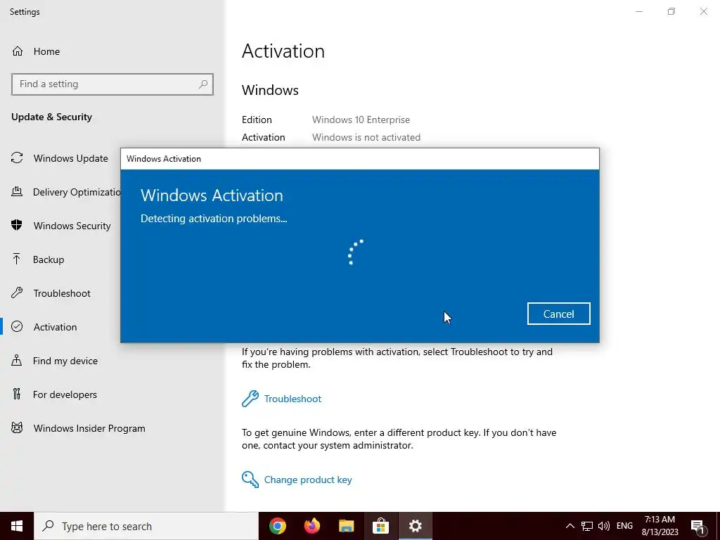
Task: Click the key icon beside Change product key
Action: 250,480
